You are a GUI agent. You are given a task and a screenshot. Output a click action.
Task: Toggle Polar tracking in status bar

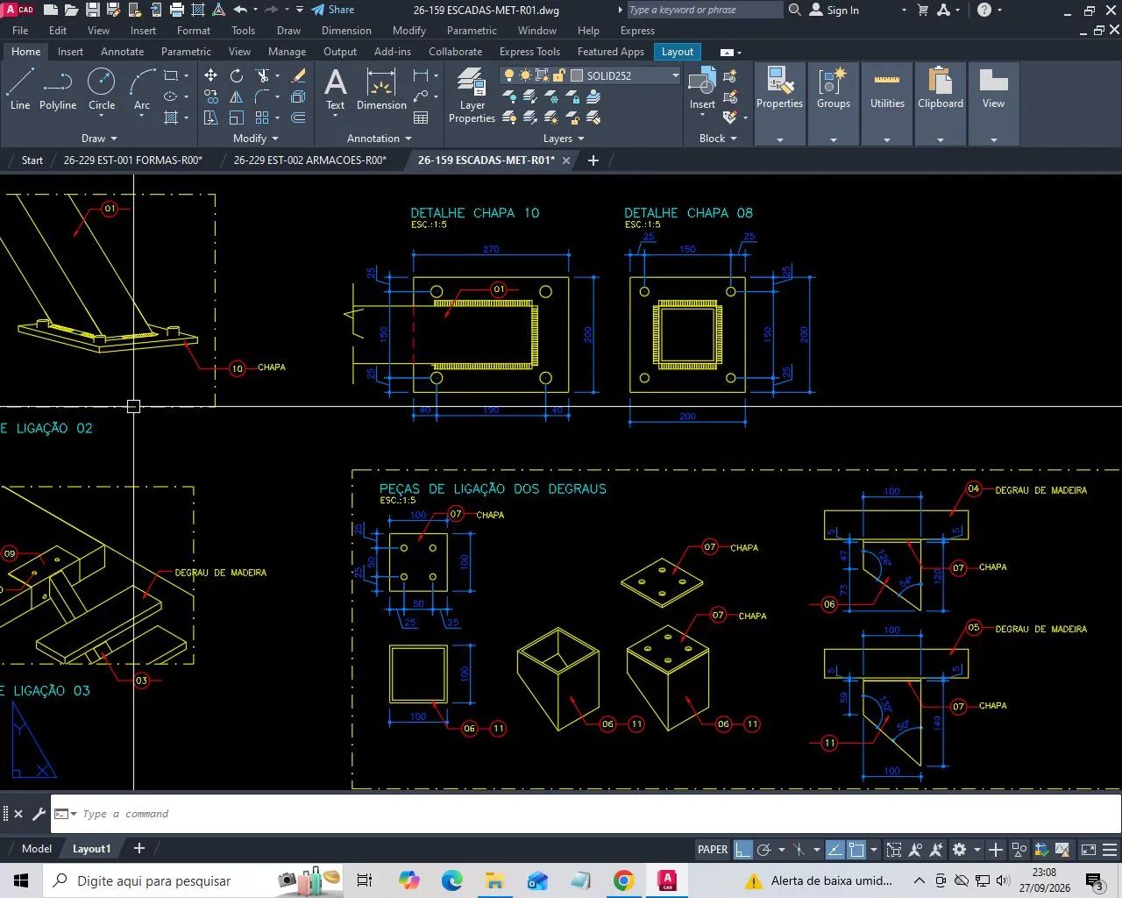[x=763, y=849]
